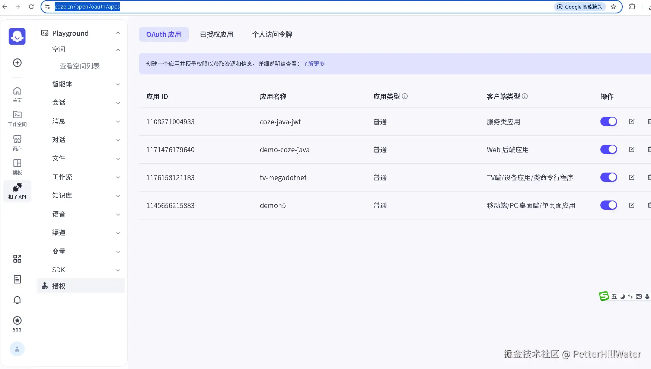
Task: Open browser extensions puzzle icon
Action: (632, 7)
